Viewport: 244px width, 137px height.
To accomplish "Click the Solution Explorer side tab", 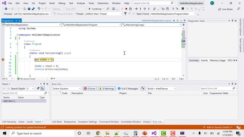I will (241, 27).
